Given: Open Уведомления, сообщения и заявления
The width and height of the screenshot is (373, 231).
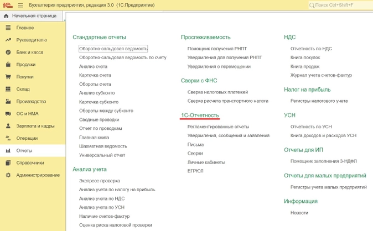Looking at the screenshot, I should click(x=229, y=136).
